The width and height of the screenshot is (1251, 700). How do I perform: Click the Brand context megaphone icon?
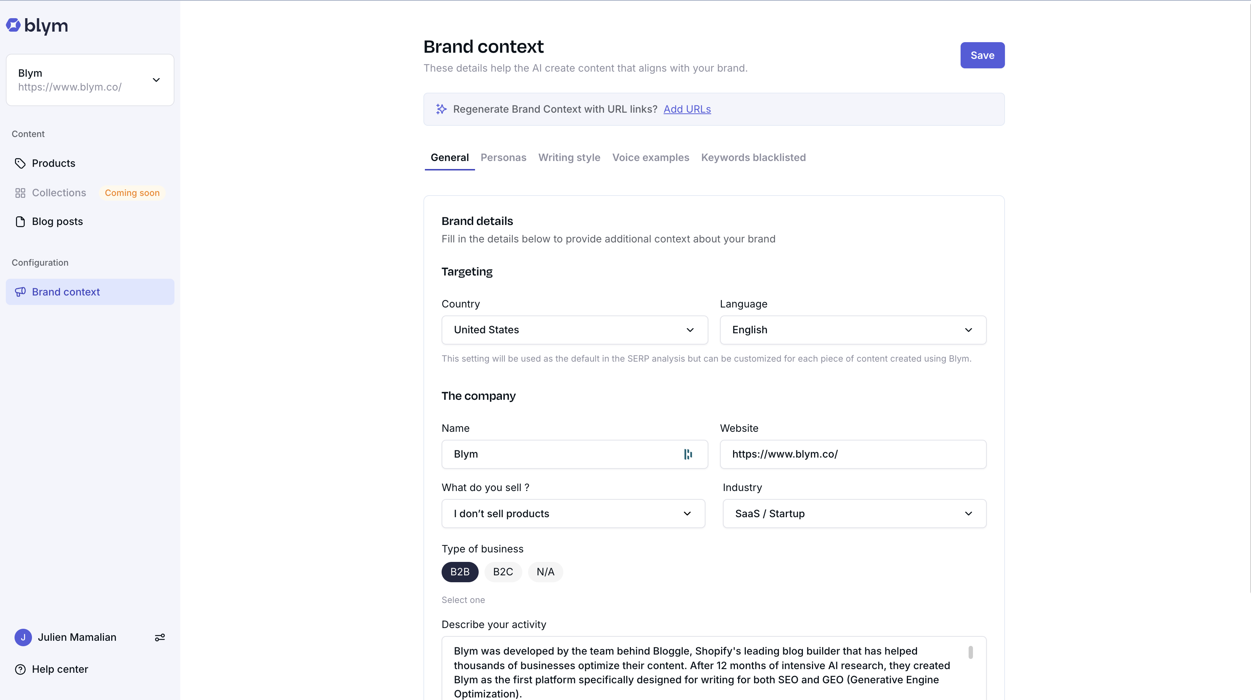tap(20, 292)
